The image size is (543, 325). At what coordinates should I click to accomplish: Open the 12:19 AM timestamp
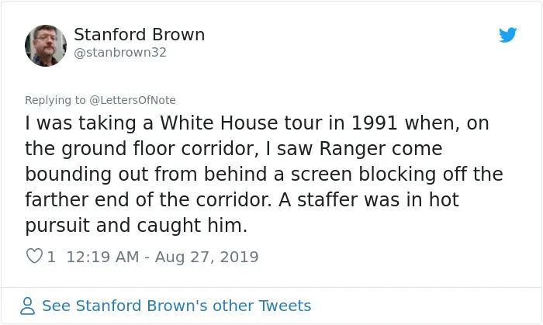pos(102,257)
